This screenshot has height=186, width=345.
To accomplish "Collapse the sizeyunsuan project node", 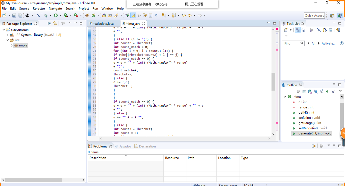I will coord(4,30).
